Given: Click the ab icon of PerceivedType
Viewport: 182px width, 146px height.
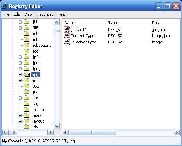Looking at the screenshot, I should (x=67, y=42).
